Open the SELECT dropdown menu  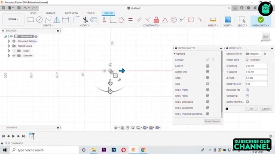click(242, 26)
